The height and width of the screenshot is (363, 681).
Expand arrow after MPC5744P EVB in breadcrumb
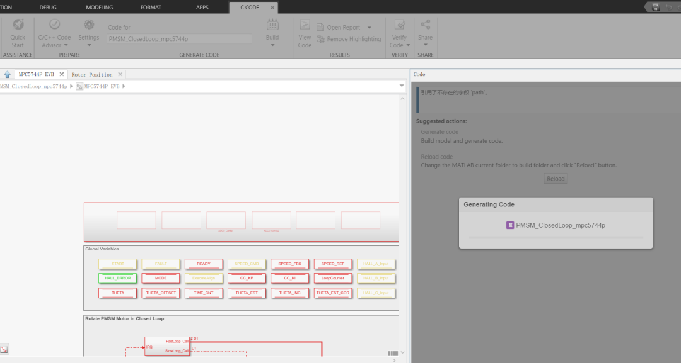pyautogui.click(x=124, y=86)
